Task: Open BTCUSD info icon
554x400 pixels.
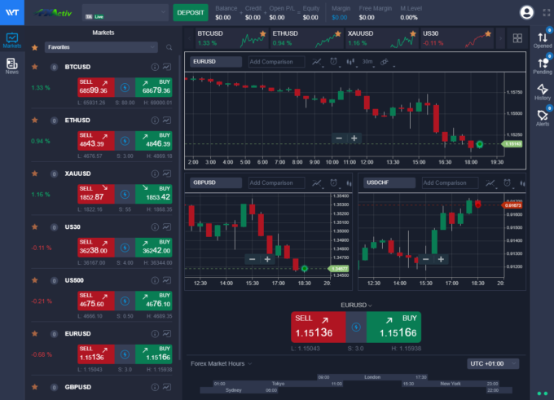Action: point(155,67)
